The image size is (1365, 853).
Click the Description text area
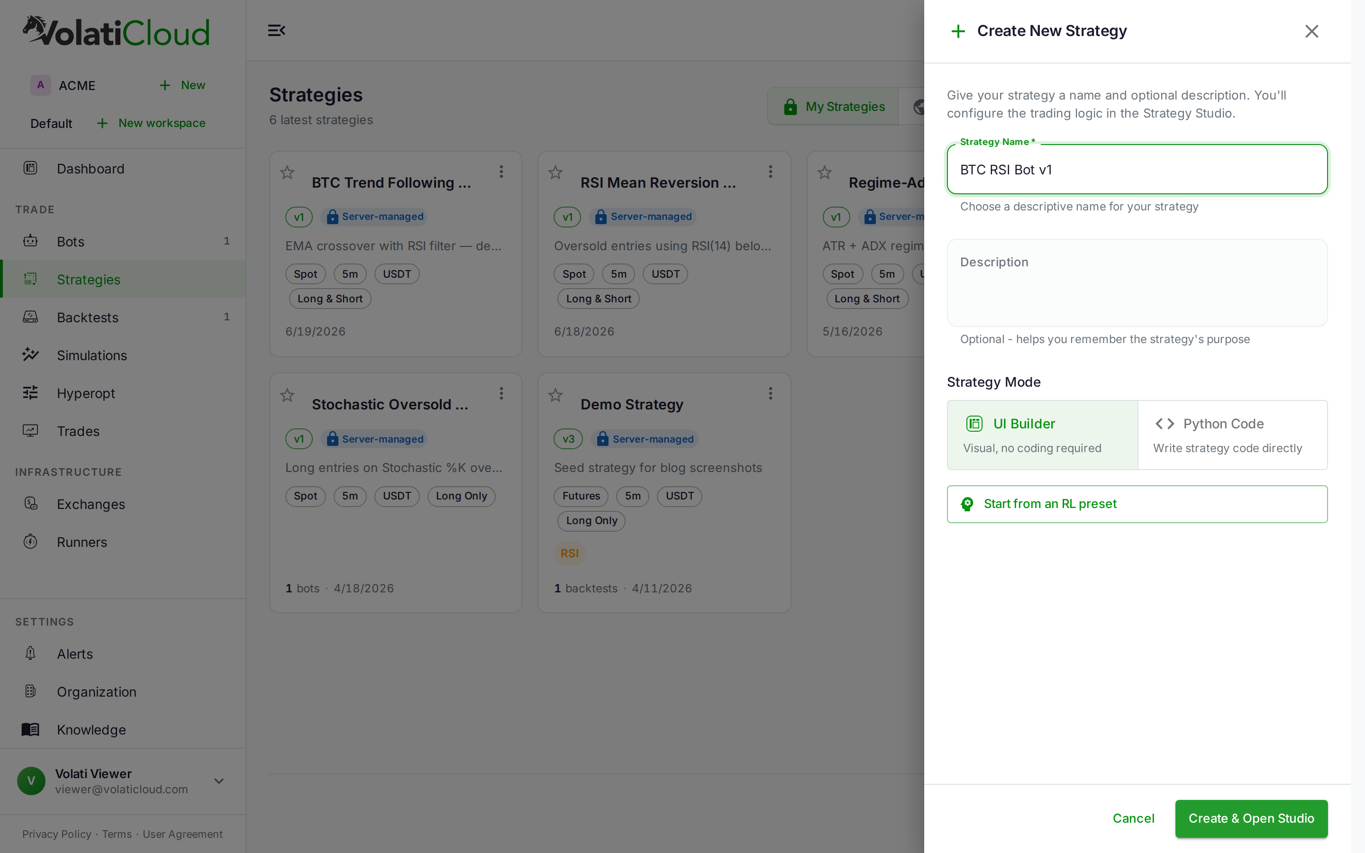1137,282
